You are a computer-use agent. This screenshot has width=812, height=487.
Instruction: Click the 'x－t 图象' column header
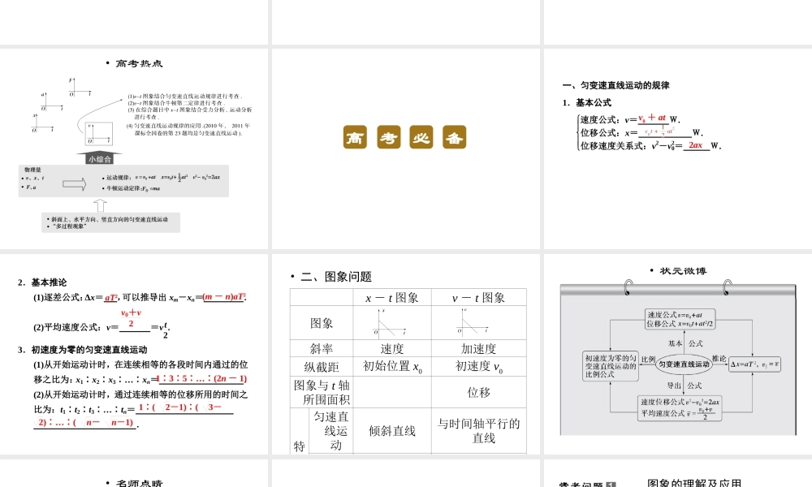(392, 298)
